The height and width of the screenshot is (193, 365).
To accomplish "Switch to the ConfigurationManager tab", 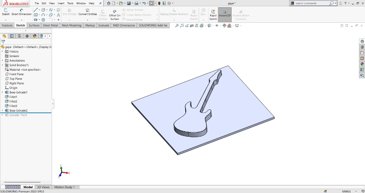I will [x=19, y=36].
